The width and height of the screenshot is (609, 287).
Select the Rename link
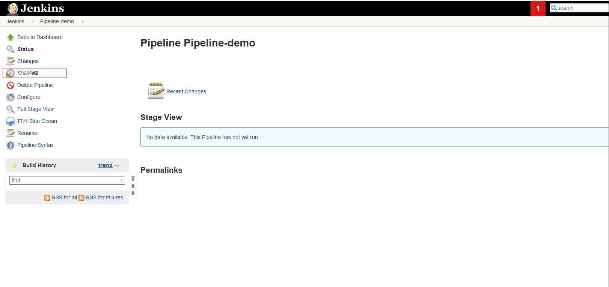27,133
